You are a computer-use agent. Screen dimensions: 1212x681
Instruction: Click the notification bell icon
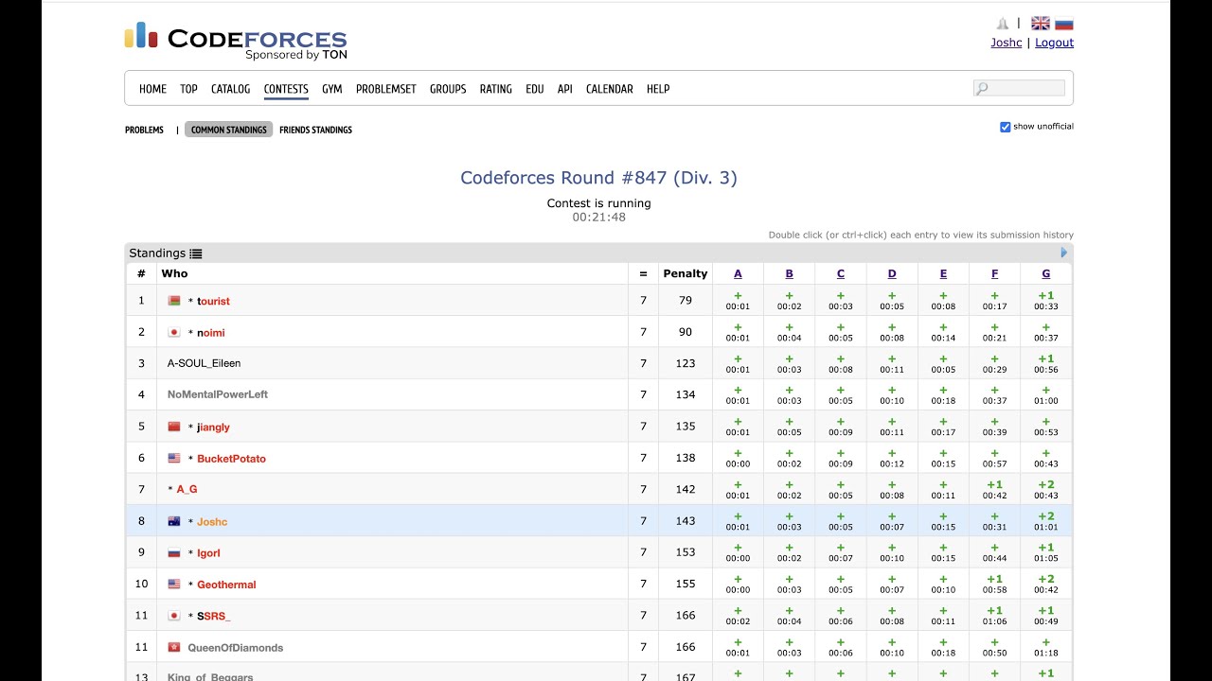tap(1003, 24)
